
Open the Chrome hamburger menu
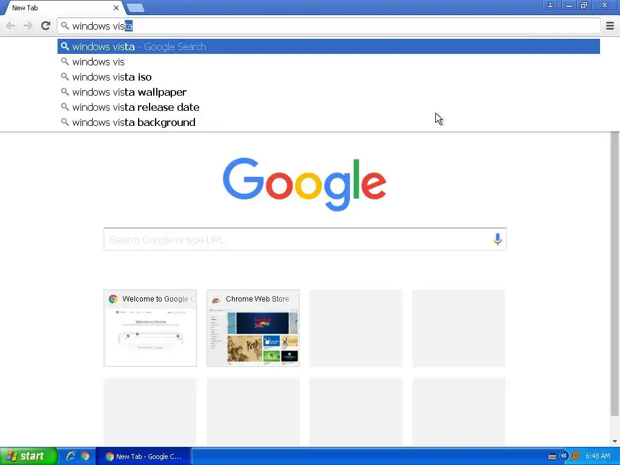pos(610,26)
